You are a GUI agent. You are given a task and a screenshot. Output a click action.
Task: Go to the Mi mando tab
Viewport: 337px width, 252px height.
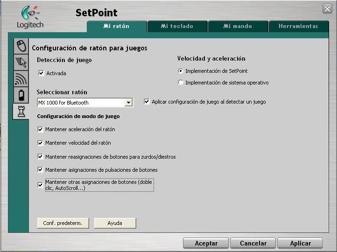(238, 26)
